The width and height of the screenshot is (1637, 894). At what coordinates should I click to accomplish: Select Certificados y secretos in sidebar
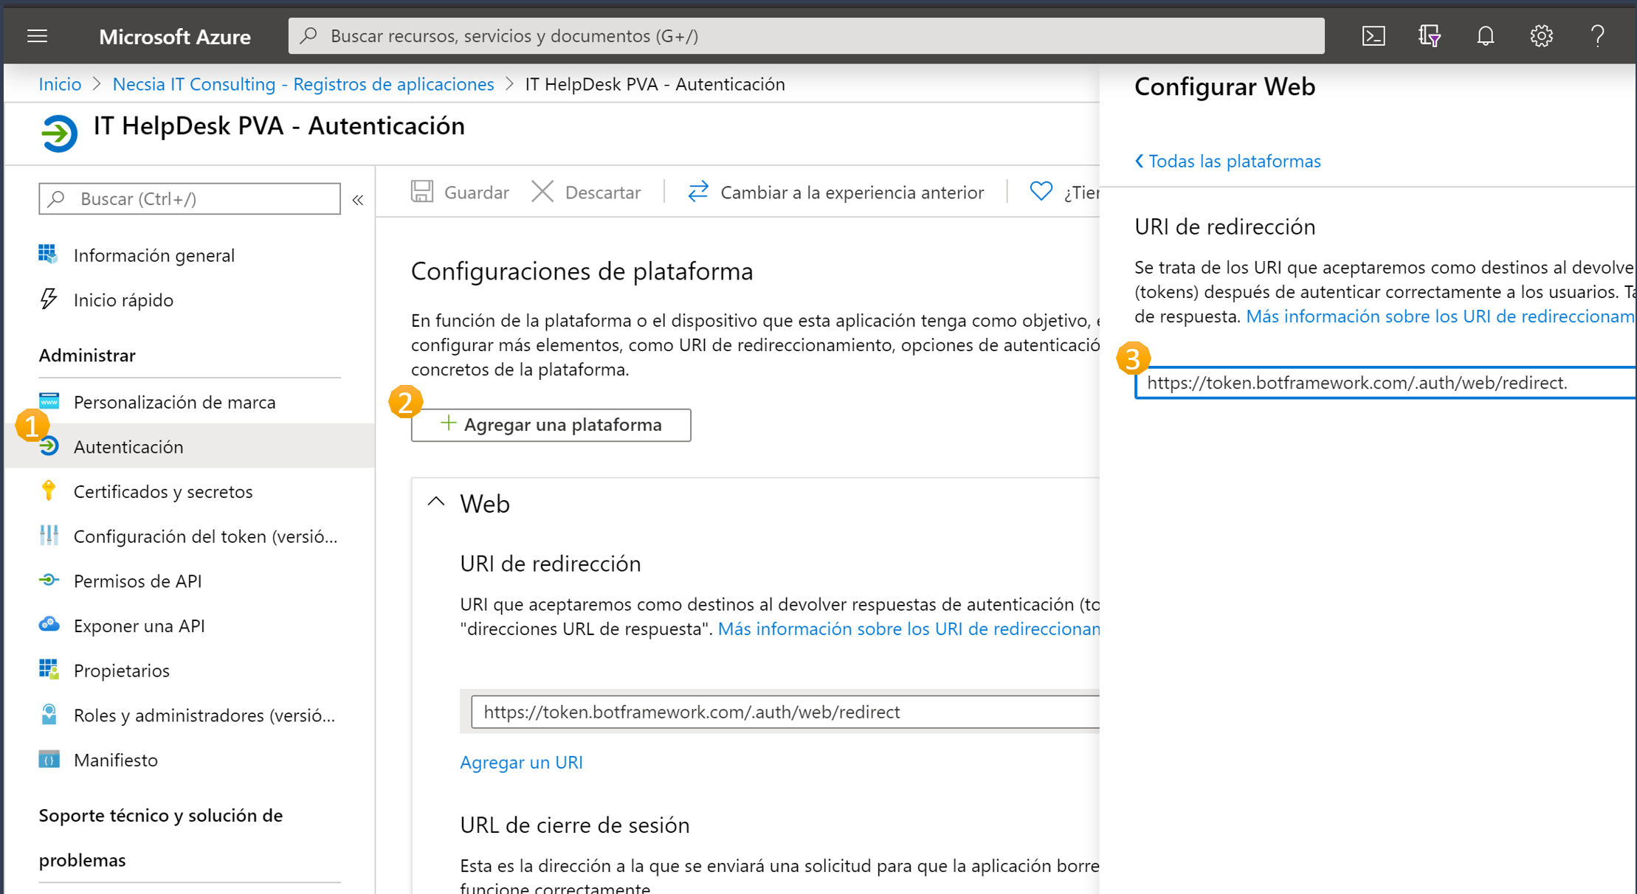point(163,491)
